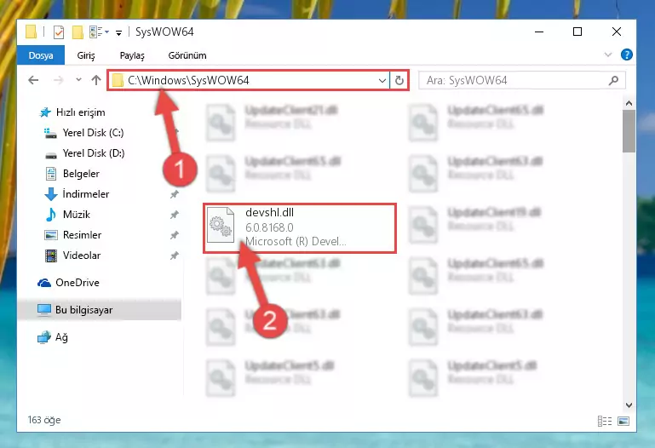
Task: Click the forward navigation arrow
Action: pyautogui.click(x=59, y=80)
